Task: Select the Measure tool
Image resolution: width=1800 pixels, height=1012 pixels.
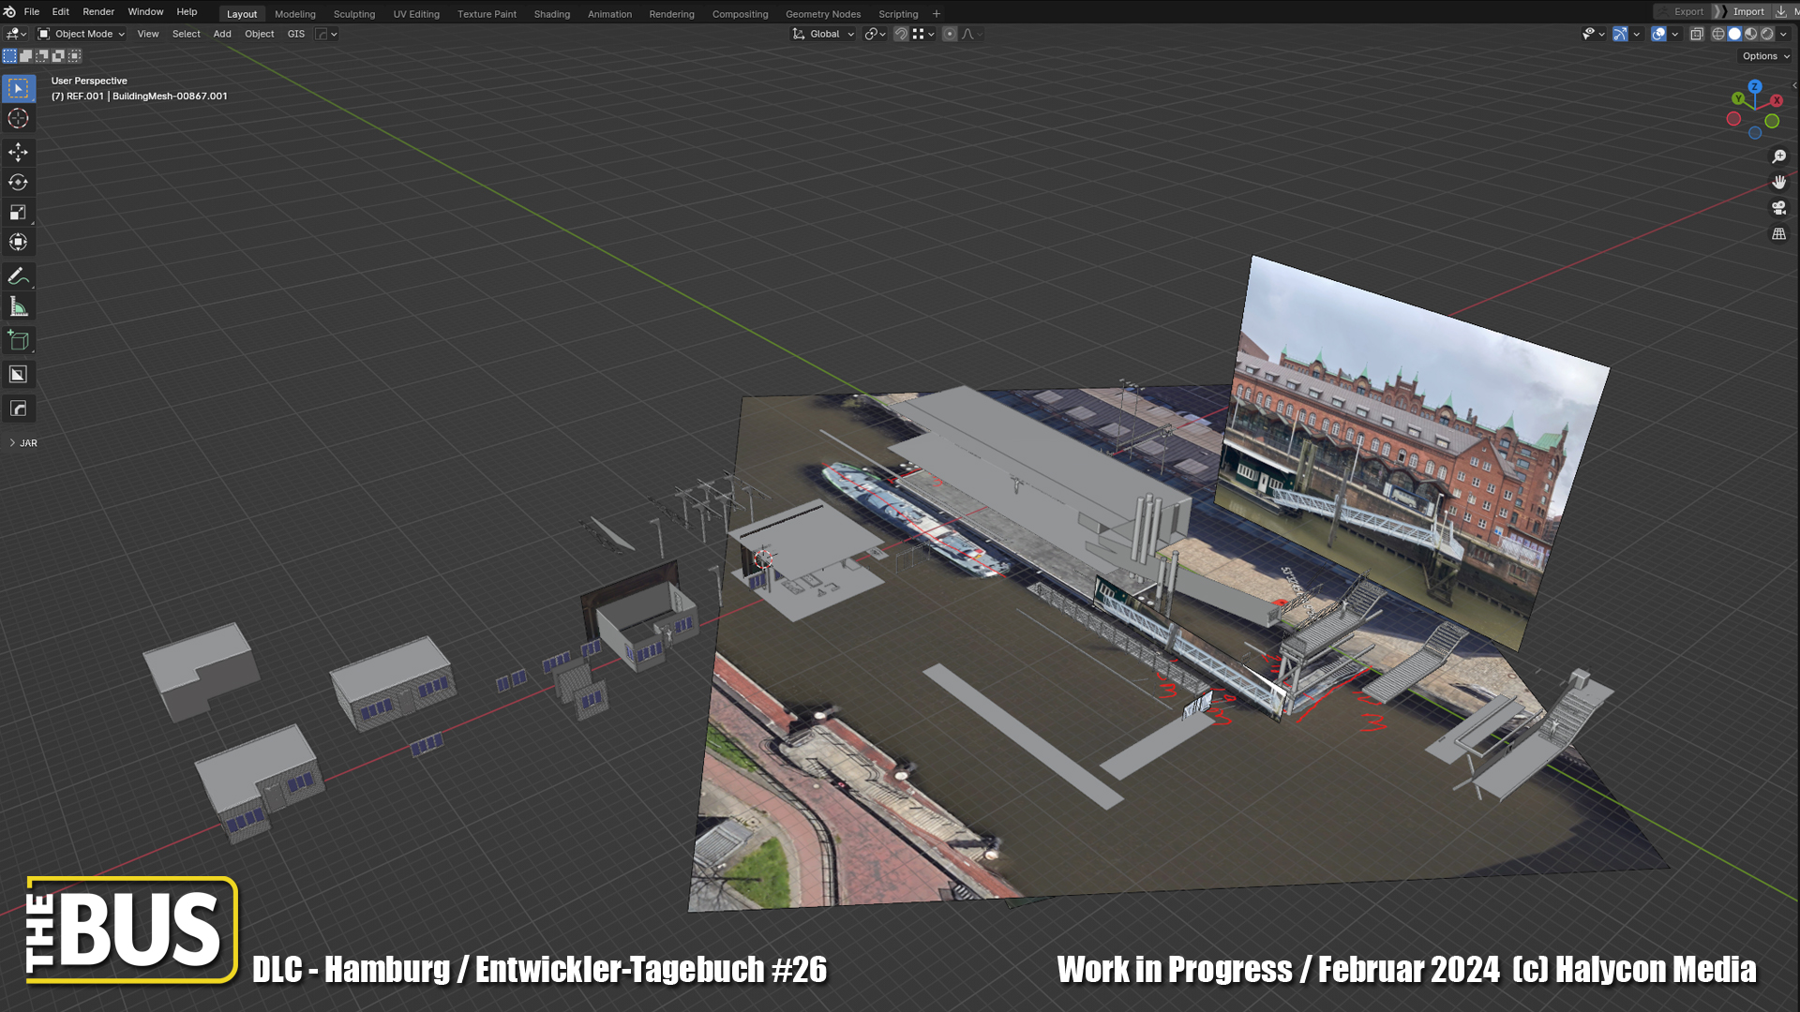Action: (x=18, y=306)
